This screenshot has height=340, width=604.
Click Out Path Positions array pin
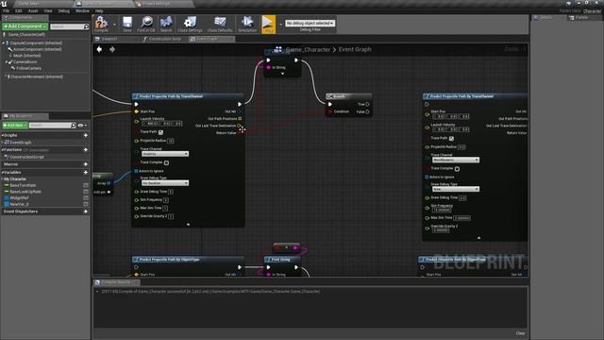point(240,119)
